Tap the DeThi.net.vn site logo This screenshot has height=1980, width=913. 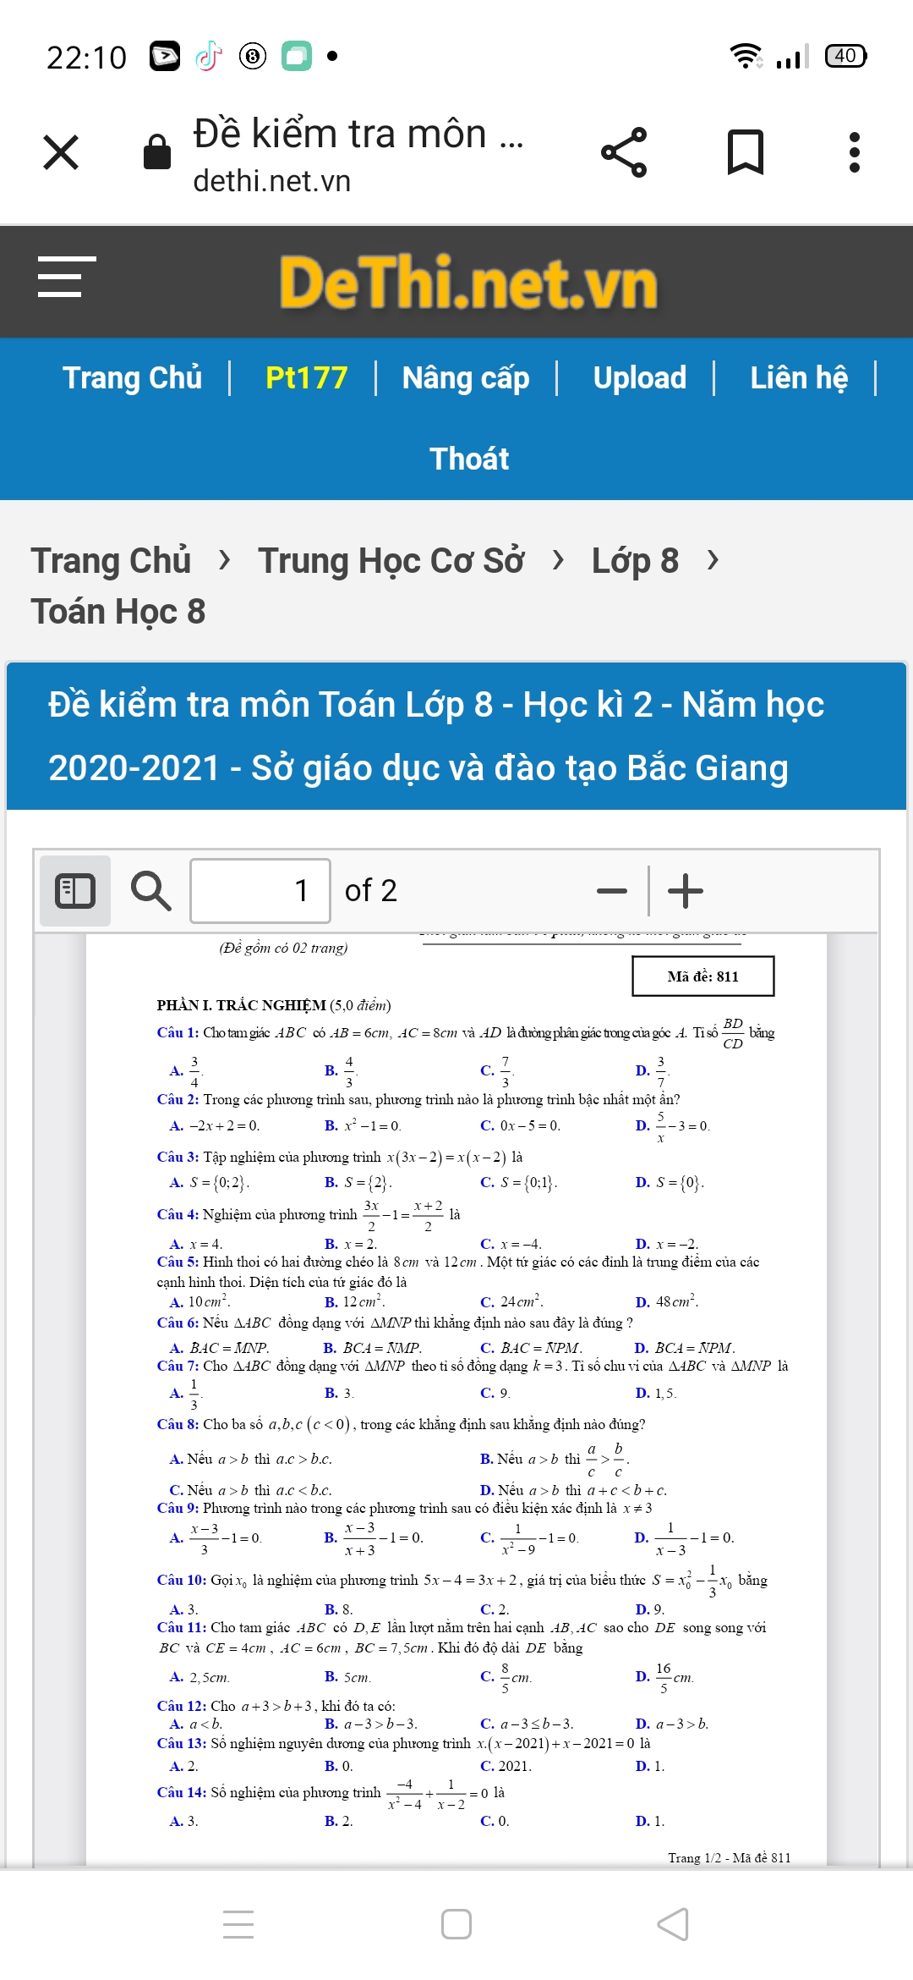[468, 283]
